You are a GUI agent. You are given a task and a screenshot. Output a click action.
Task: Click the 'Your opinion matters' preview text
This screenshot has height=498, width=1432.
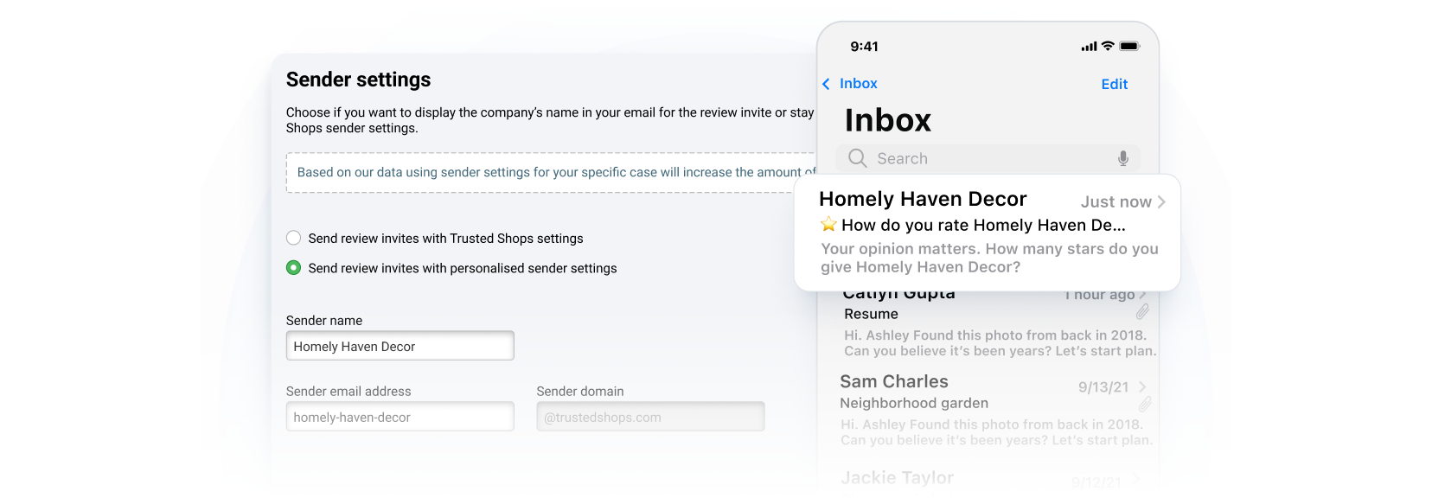pos(989,258)
